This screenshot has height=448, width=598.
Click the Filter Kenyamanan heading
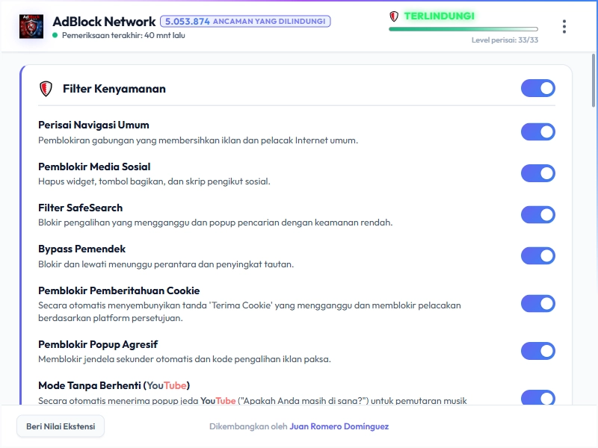114,89
